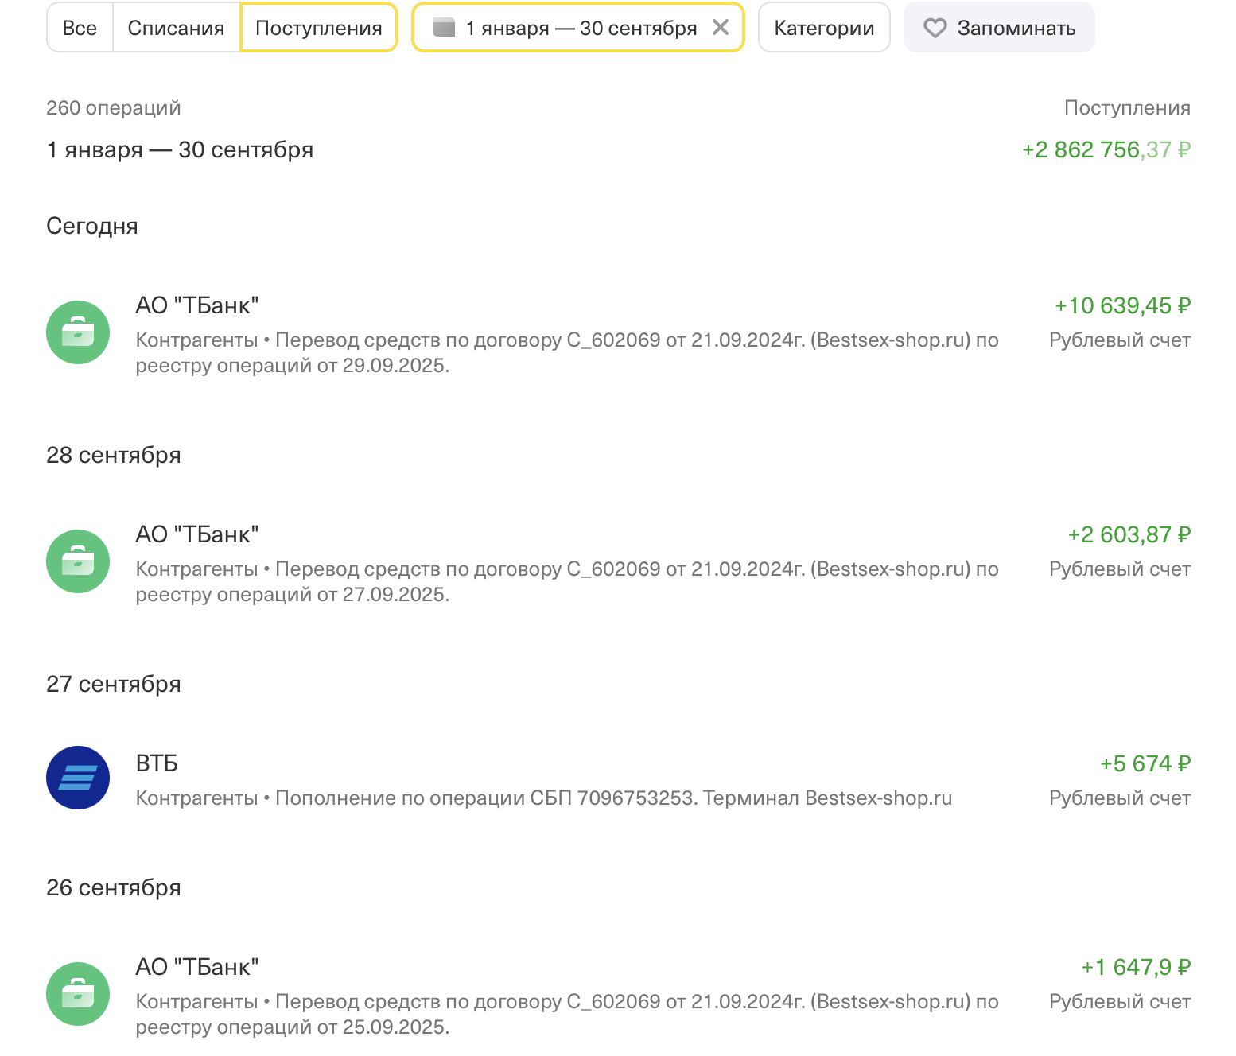
Task: Switch to the Все tab
Action: [80, 28]
